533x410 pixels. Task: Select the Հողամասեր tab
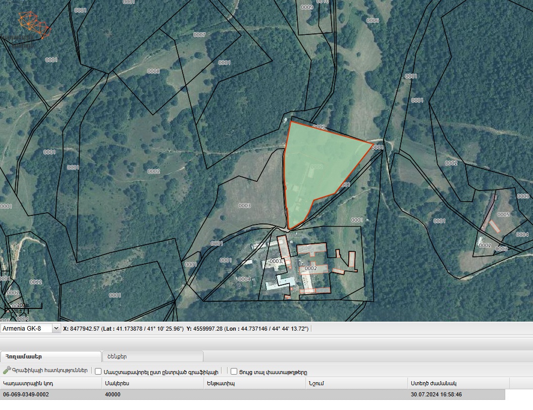50,356
